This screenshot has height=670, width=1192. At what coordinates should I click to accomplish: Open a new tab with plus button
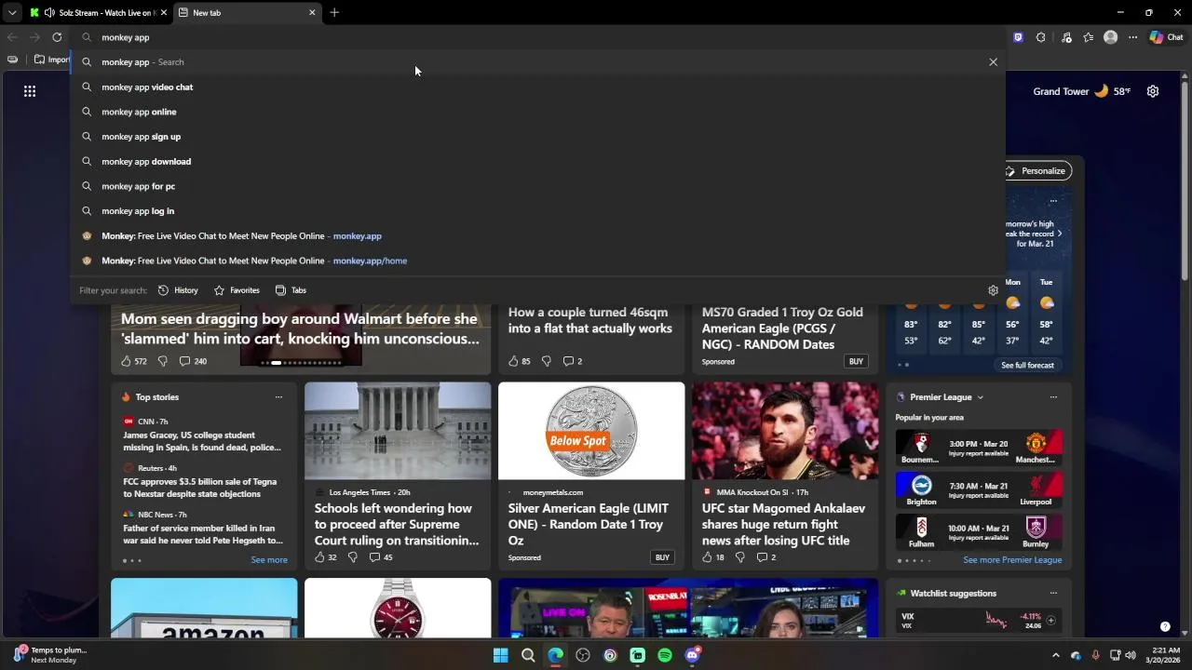pyautogui.click(x=334, y=13)
